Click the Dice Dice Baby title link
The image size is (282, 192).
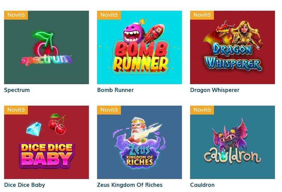pyautogui.click(x=25, y=185)
